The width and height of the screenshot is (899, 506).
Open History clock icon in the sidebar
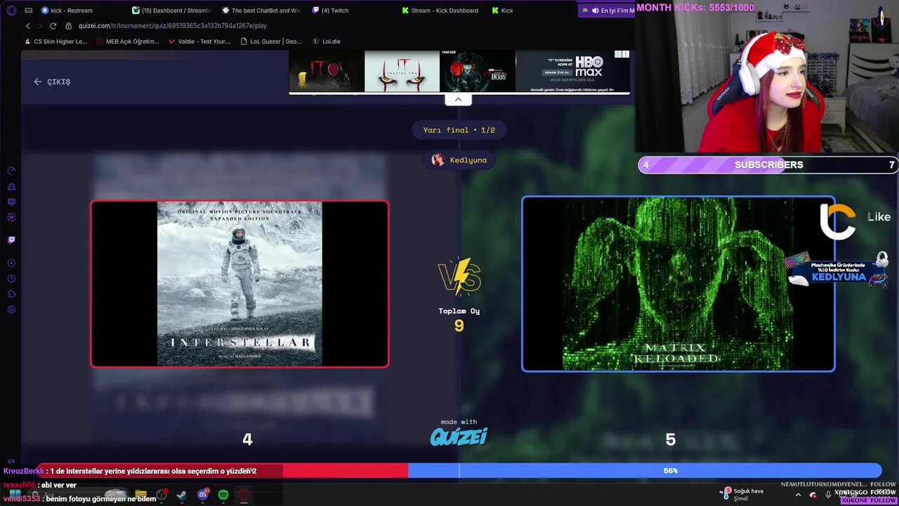11,279
